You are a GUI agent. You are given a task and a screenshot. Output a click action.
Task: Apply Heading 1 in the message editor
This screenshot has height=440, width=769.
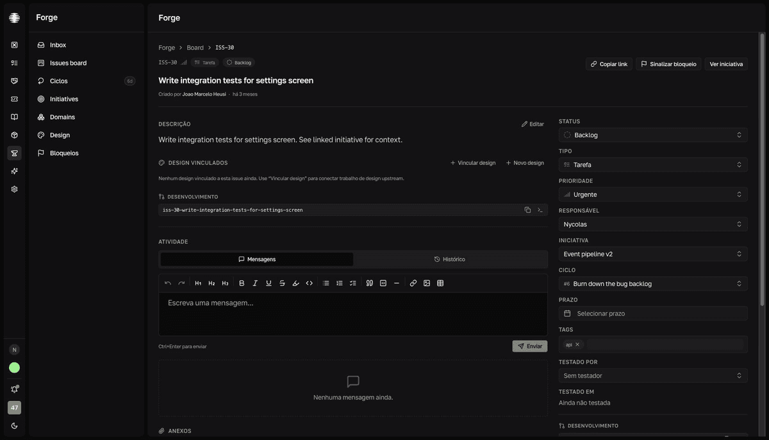(198, 283)
